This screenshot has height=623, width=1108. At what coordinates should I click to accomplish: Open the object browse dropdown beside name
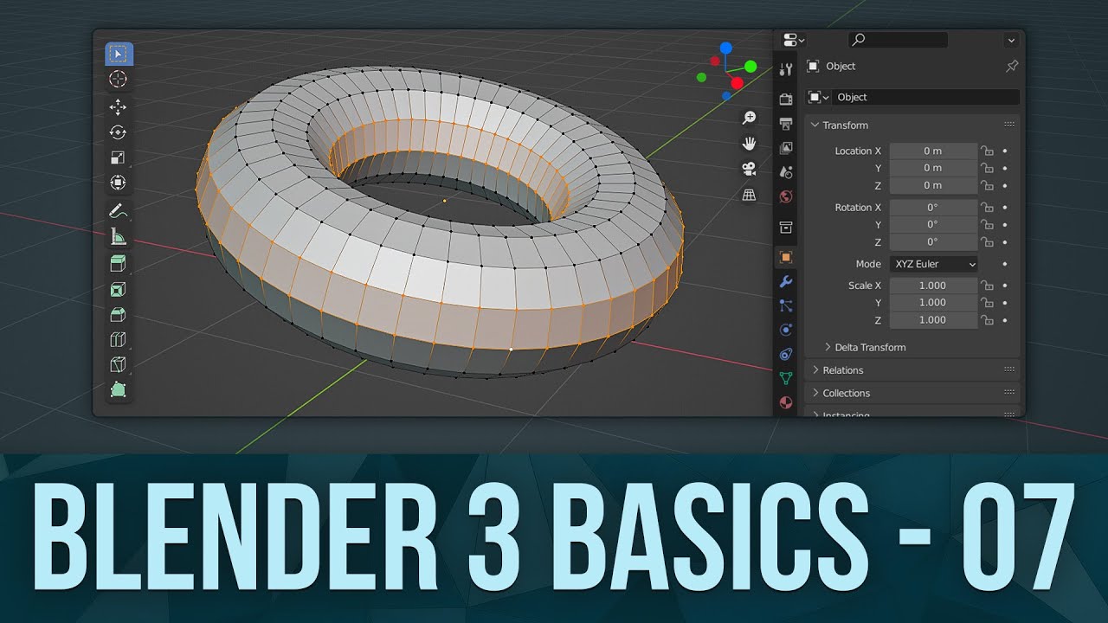pos(818,97)
